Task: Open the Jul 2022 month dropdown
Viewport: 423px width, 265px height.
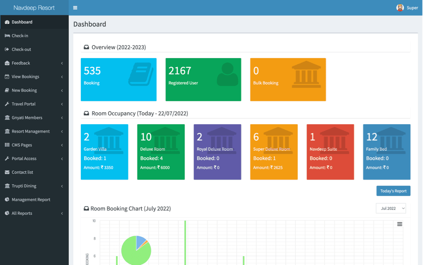Action: click(x=391, y=208)
